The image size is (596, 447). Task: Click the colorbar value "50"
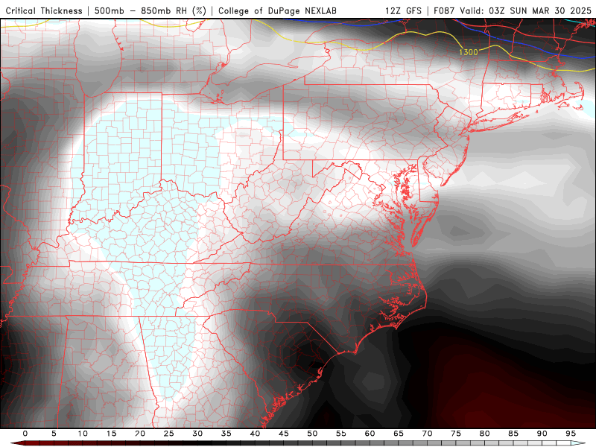click(312, 434)
